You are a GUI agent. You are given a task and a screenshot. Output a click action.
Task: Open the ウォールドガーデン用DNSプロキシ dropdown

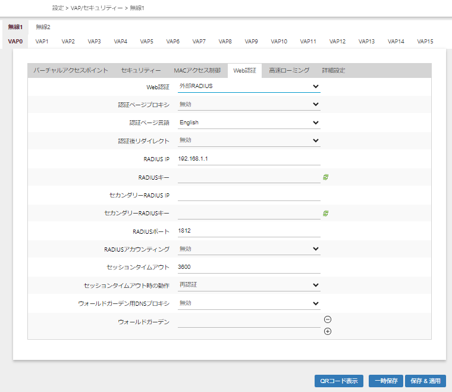(249, 303)
